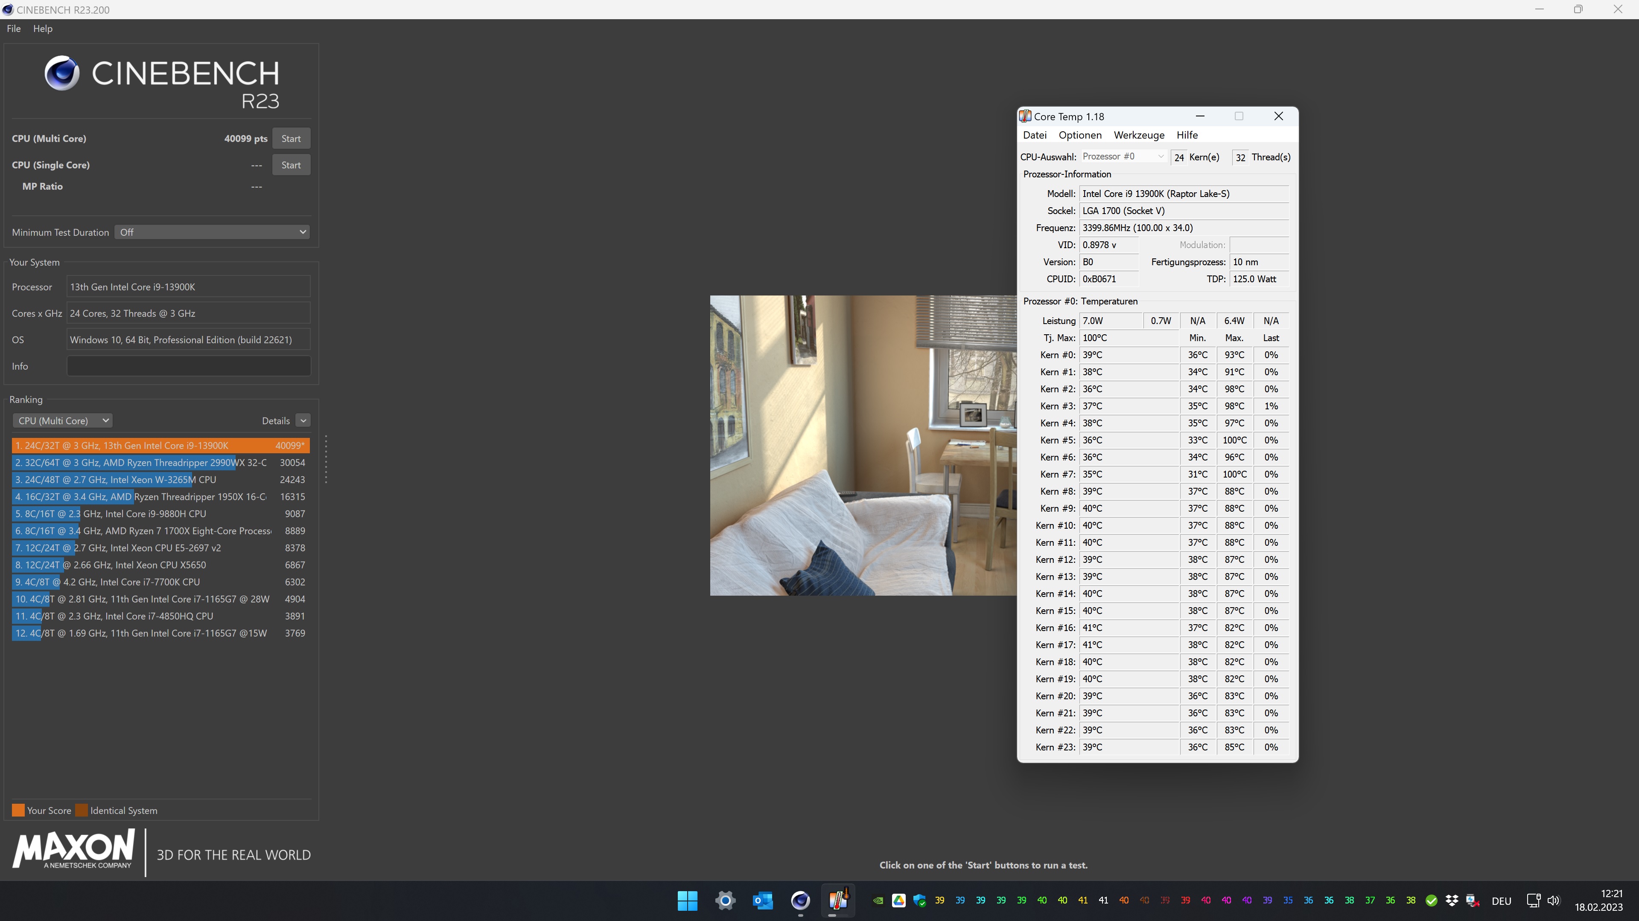
Task: Expand the Minimum Test Duration dropdown
Action: click(212, 232)
